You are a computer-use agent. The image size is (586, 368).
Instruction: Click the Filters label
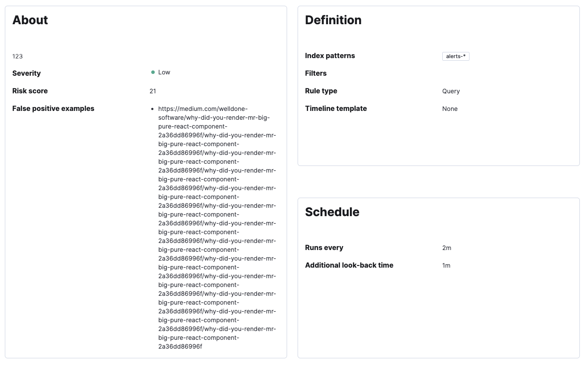[x=316, y=73]
